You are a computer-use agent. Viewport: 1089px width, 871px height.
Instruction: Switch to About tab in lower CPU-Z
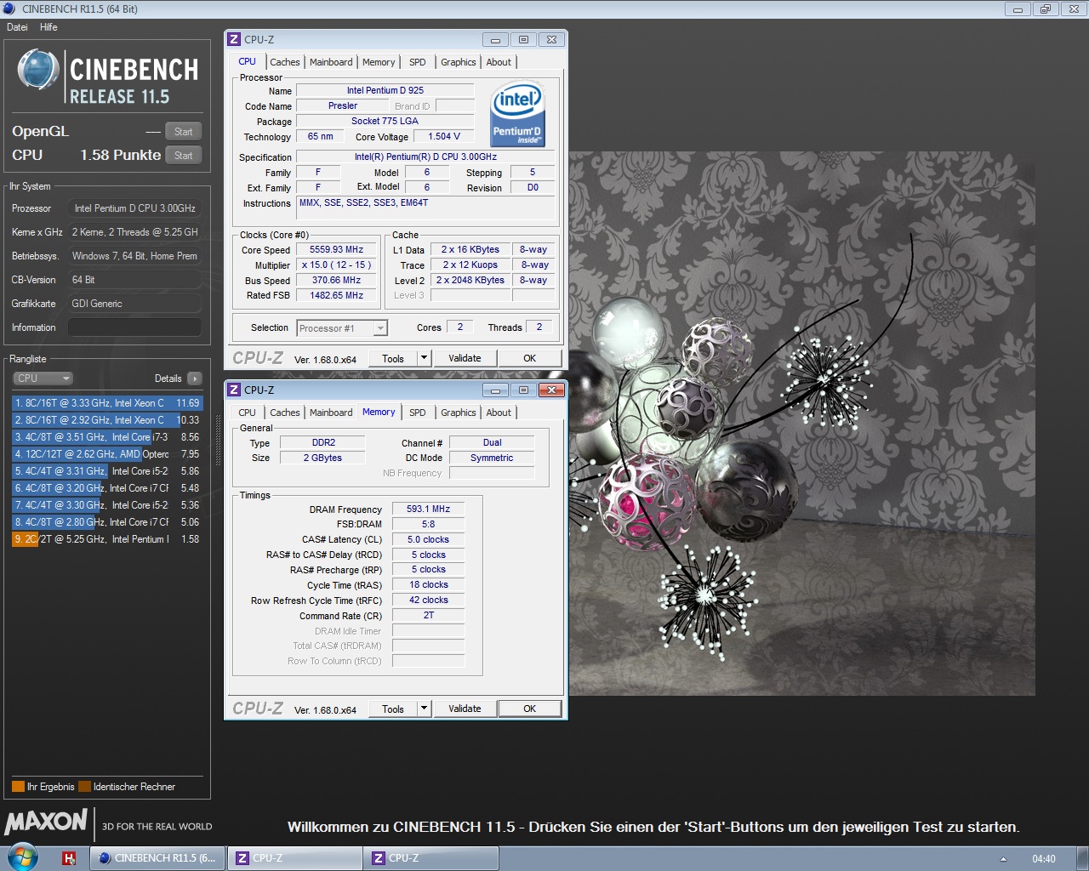click(x=499, y=413)
